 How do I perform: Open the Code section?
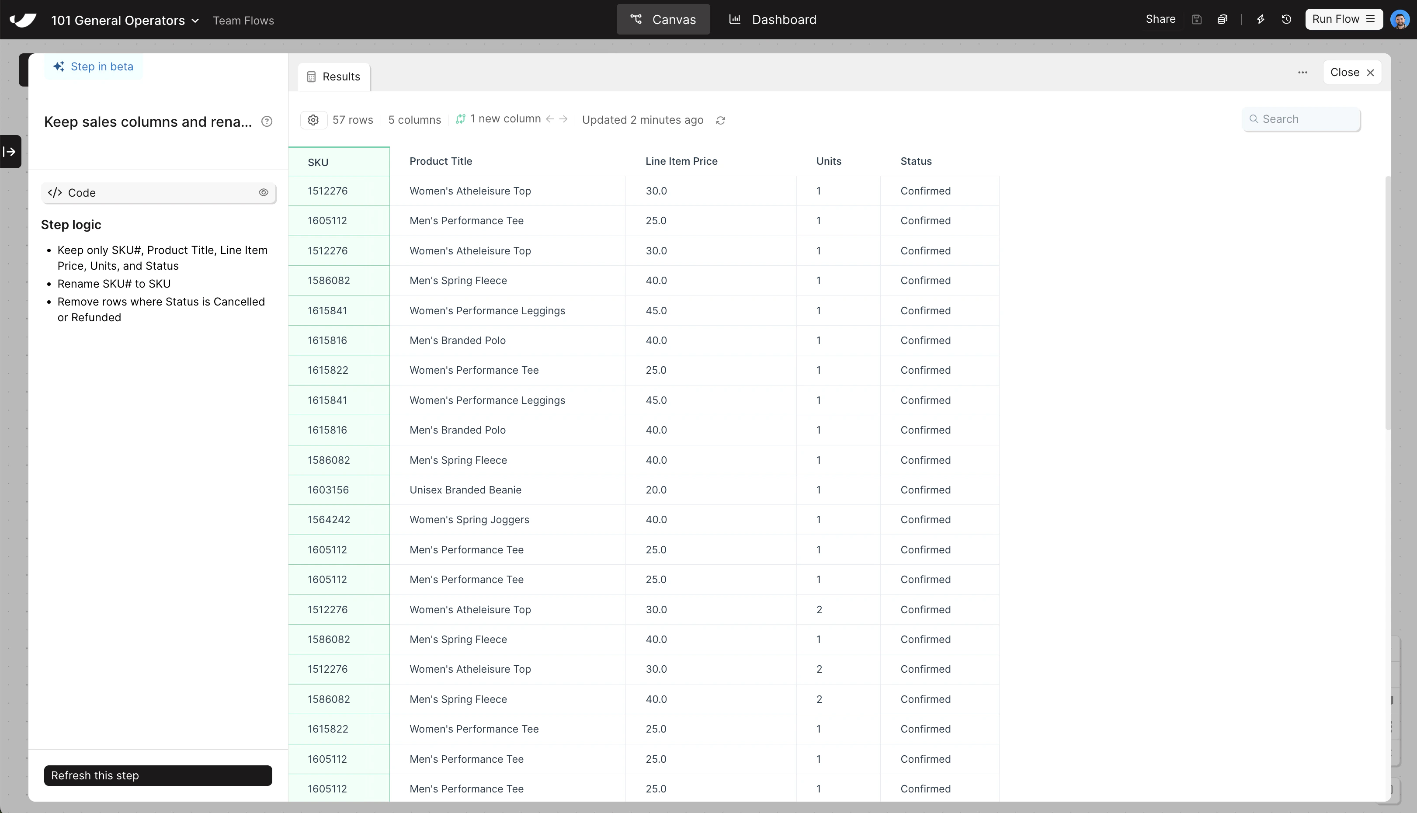pyautogui.click(x=159, y=193)
